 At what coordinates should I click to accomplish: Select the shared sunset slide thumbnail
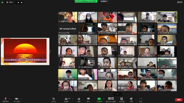tap(25, 51)
